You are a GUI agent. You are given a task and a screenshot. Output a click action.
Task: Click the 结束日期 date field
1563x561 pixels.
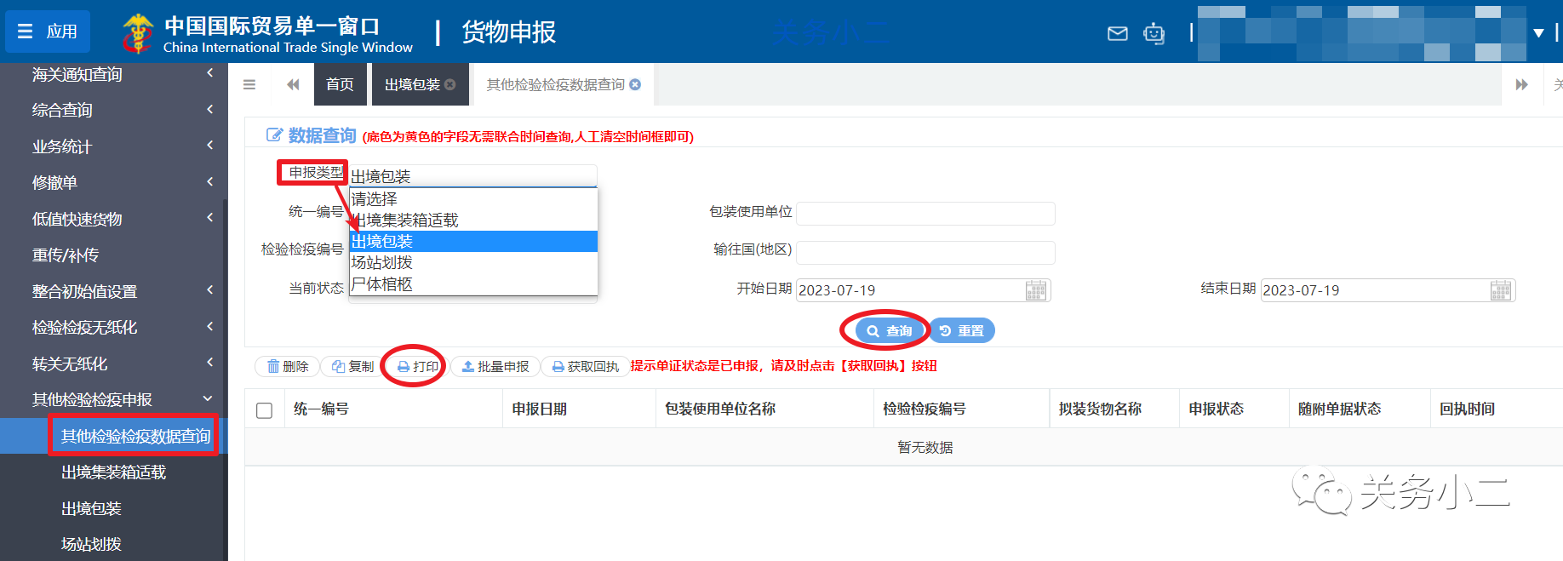(1374, 290)
